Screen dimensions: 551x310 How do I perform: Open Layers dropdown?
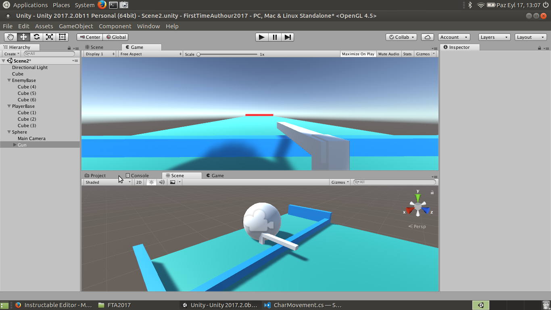(495, 37)
